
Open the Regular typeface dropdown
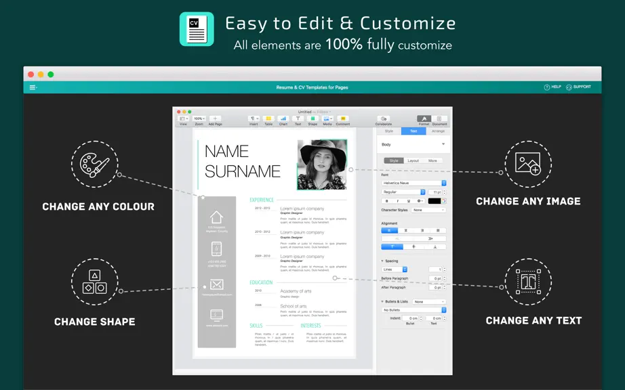click(x=403, y=192)
